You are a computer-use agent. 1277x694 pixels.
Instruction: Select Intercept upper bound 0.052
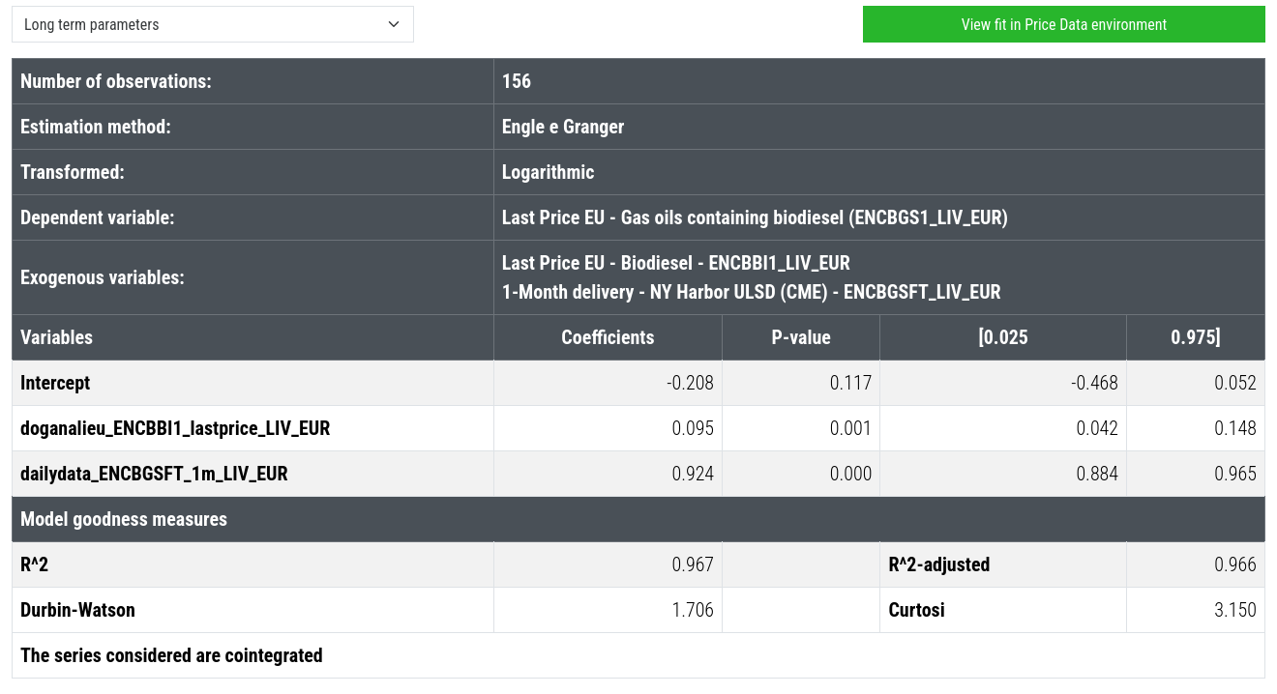1235,383
